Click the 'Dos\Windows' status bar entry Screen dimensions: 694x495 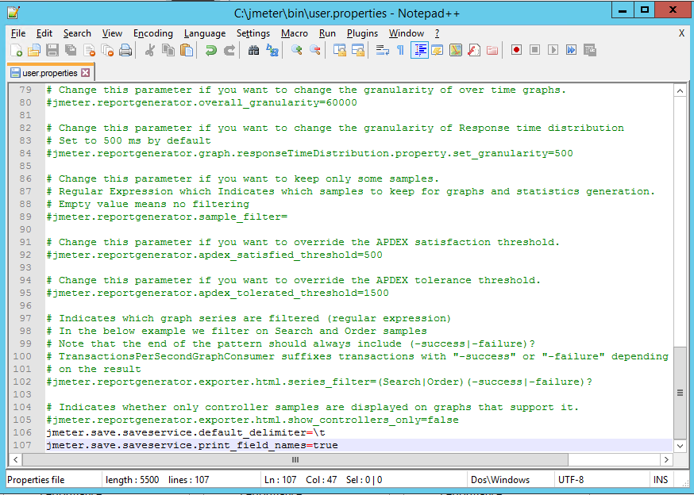click(x=500, y=480)
